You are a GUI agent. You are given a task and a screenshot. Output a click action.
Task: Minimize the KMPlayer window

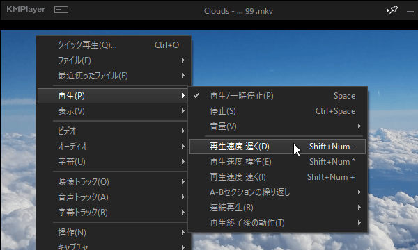[x=410, y=11]
